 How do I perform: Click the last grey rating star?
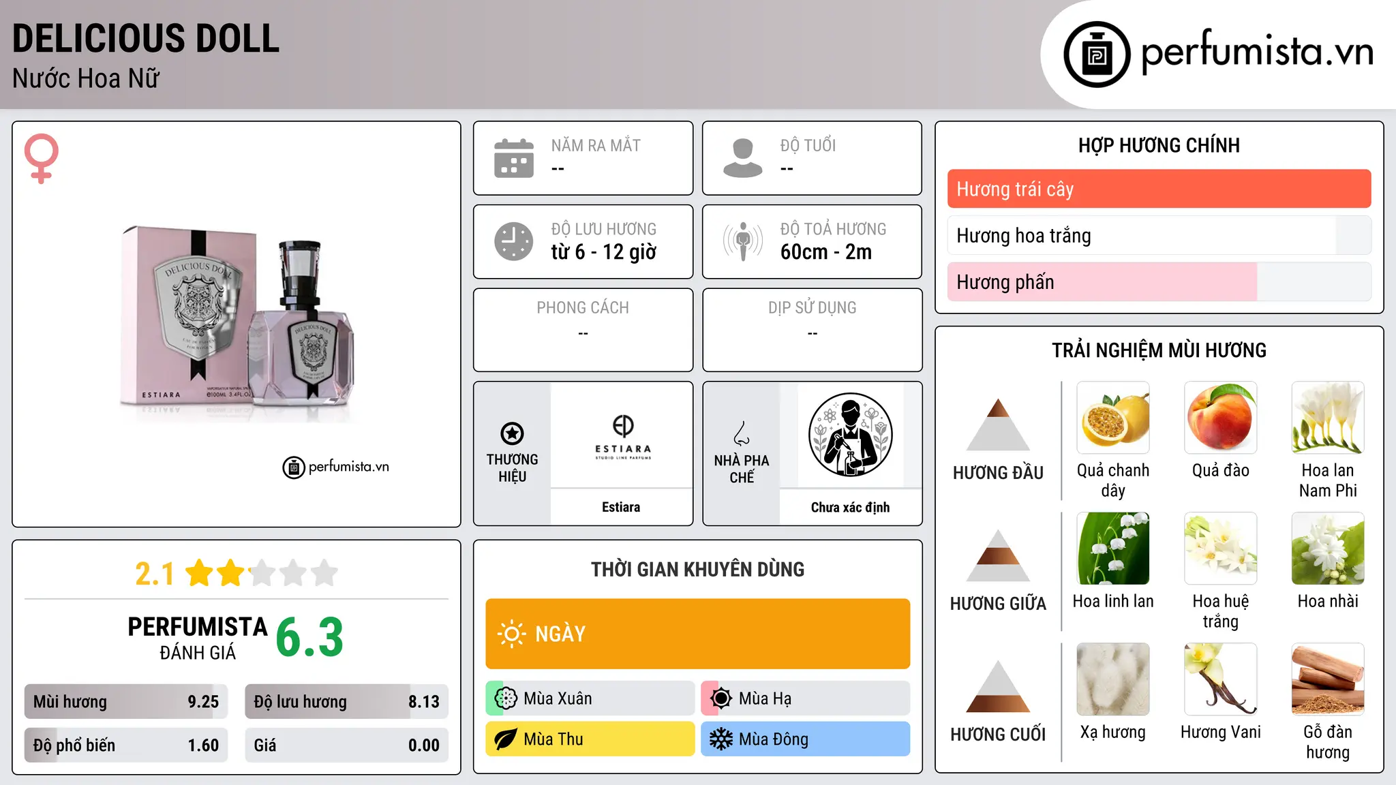point(324,573)
